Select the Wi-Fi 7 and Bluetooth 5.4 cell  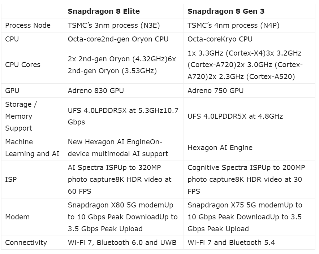(231, 242)
